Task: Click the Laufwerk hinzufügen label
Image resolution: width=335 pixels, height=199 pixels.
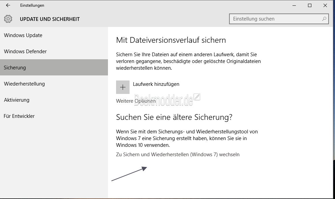Action: pyautogui.click(x=156, y=84)
